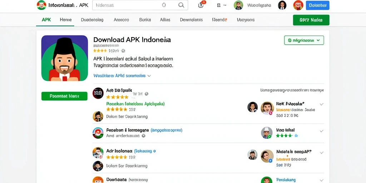Click the star rating under Ads De'fgiulk
This screenshot has height=183, width=366.
[x=117, y=97]
